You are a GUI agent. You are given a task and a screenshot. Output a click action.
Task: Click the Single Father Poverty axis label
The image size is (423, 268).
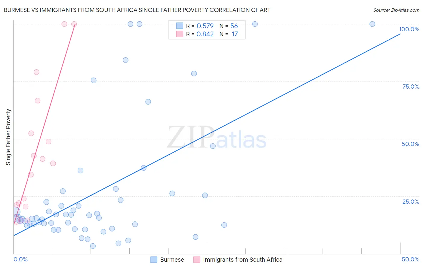pyautogui.click(x=8, y=137)
